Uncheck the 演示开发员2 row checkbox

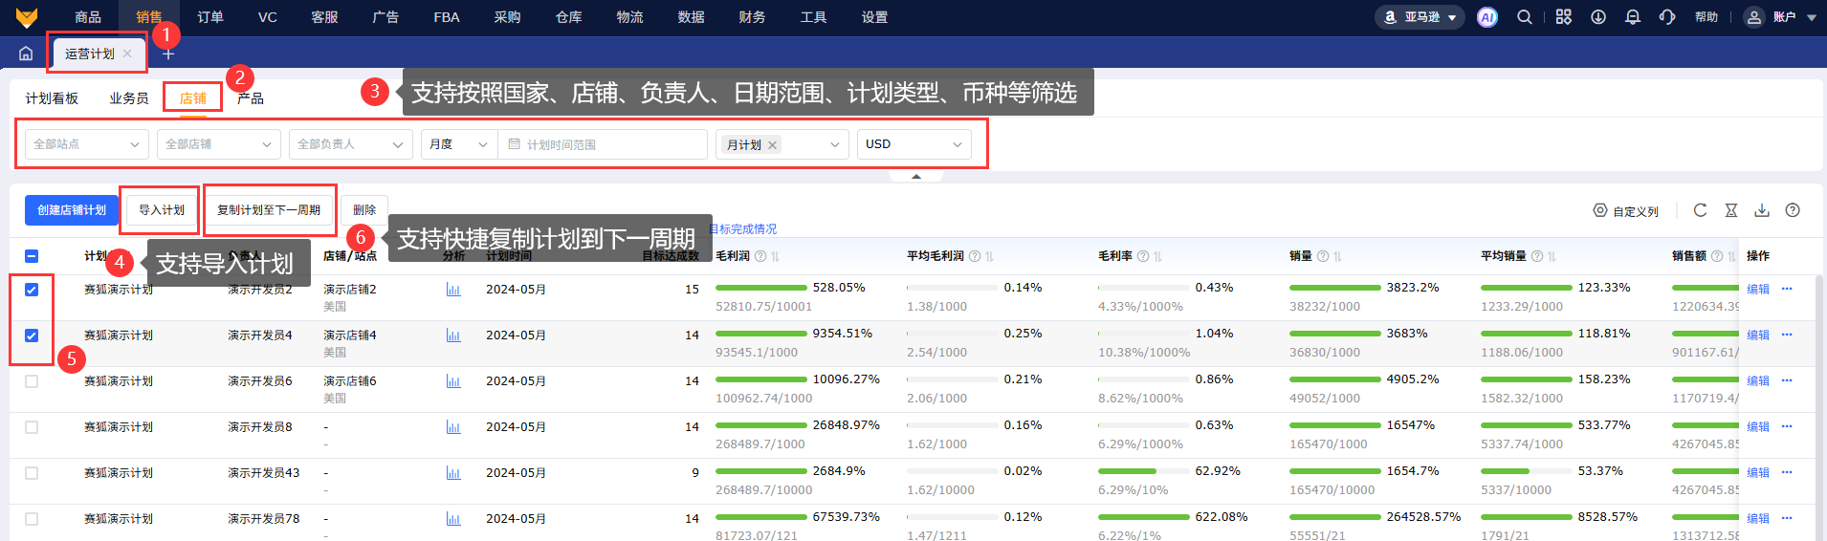(x=32, y=290)
